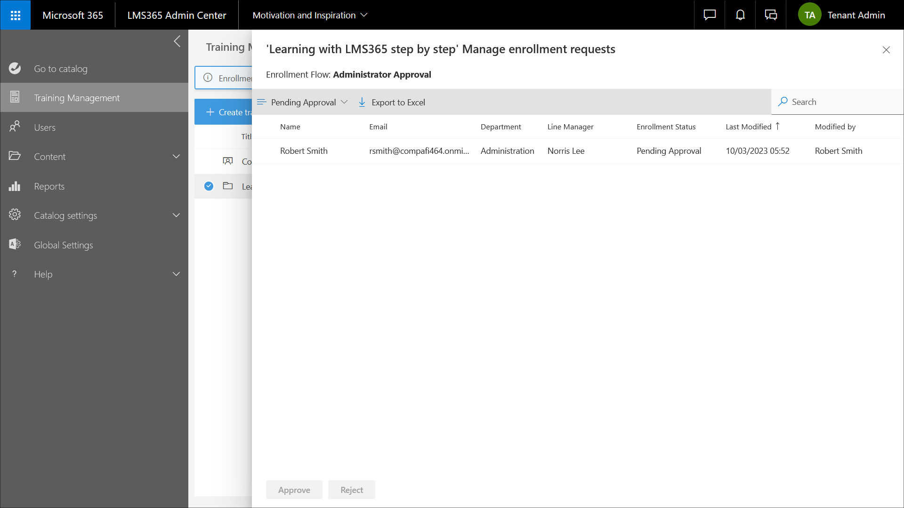Open Global Settings menu item

click(64, 245)
